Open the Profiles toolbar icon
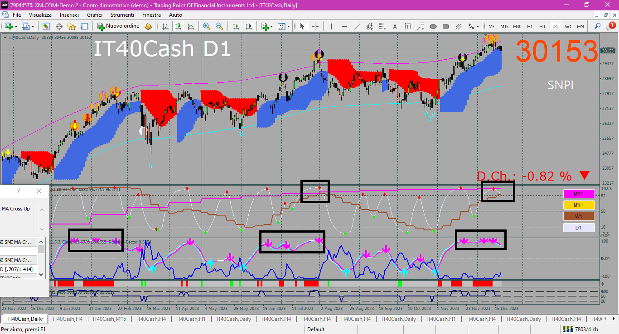The width and height of the screenshot is (619, 334). [26, 26]
